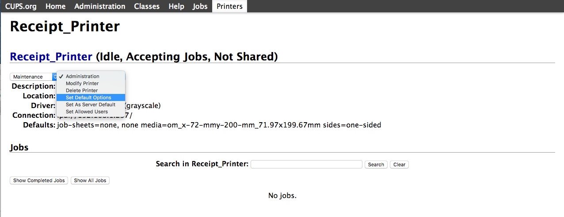Go to the Home tab
564x217 pixels.
(55, 6)
